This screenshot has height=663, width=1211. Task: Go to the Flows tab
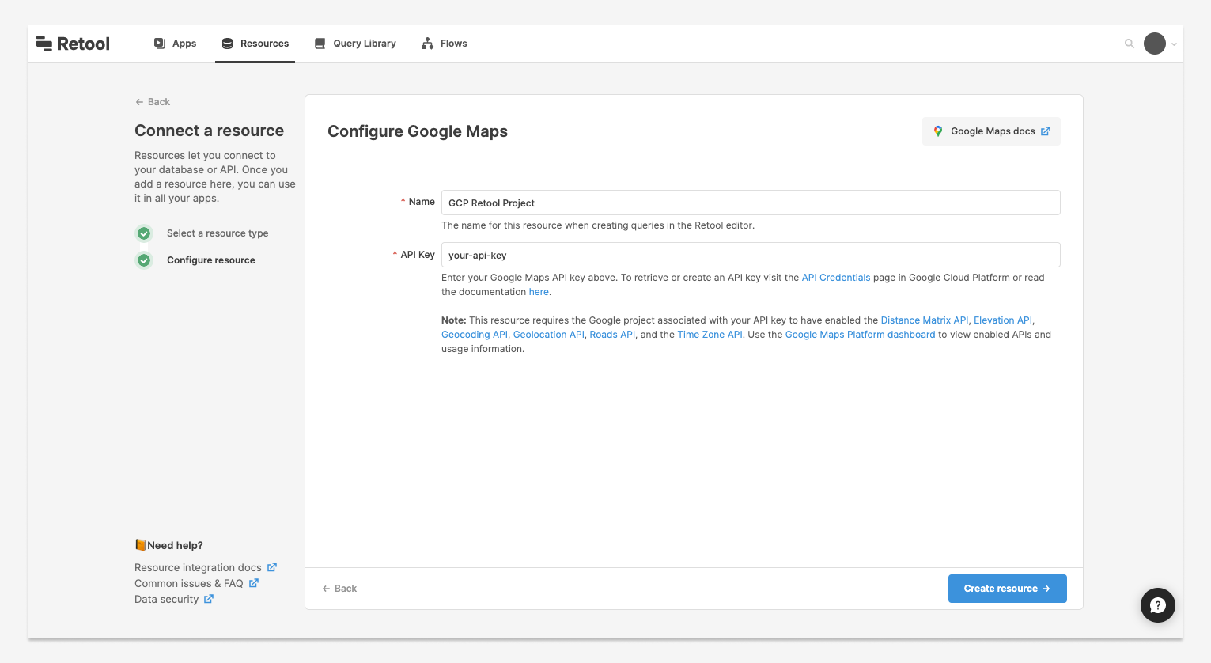pyautogui.click(x=445, y=44)
